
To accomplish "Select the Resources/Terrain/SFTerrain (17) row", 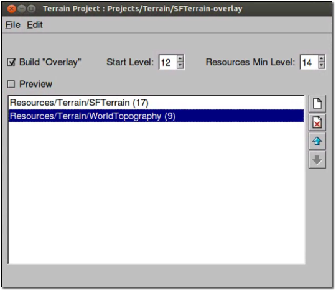I will pyautogui.click(x=156, y=103).
